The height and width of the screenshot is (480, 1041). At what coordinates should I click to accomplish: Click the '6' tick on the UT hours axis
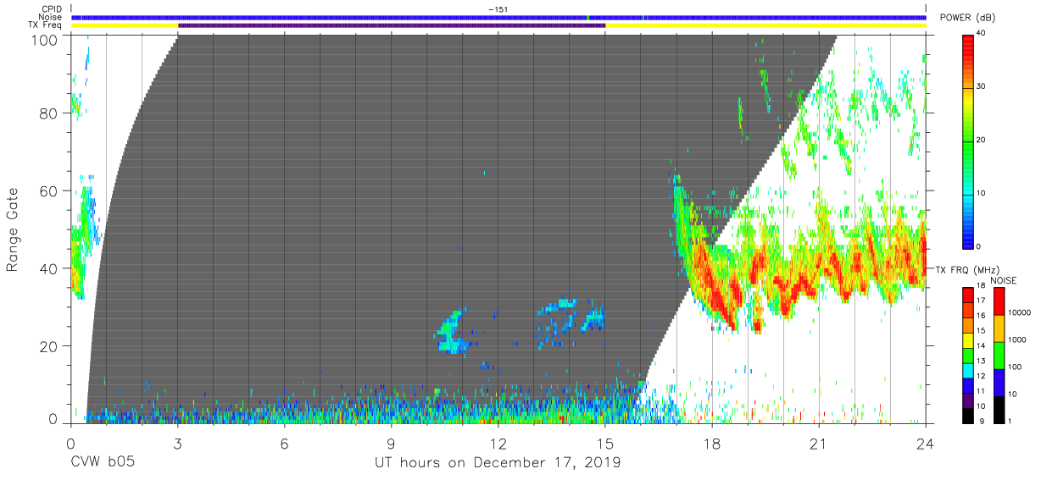(285, 443)
